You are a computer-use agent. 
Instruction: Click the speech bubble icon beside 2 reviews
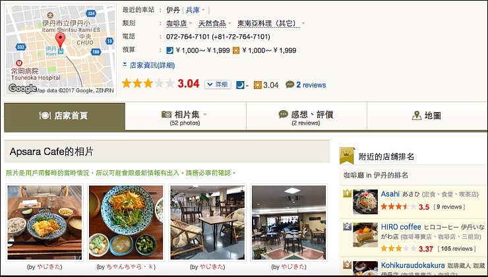[290, 84]
